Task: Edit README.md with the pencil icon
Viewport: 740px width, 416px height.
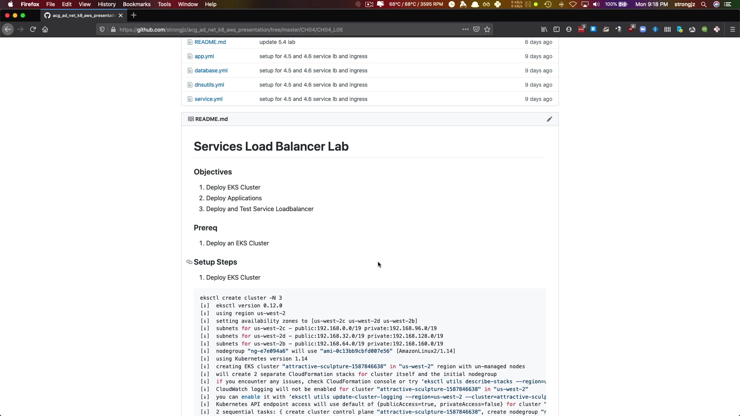Action: pyautogui.click(x=549, y=119)
